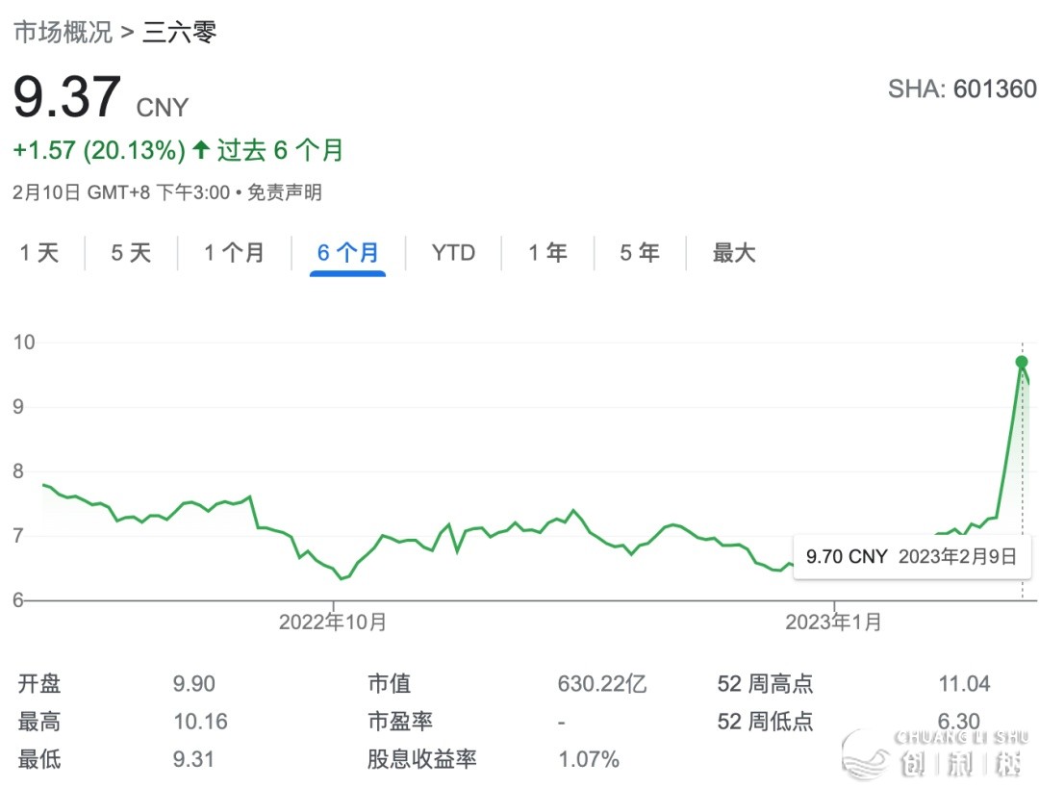This screenshot has width=1039, height=788.
Task: Open the 市场概况 breadcrumb link
Action: 63,32
